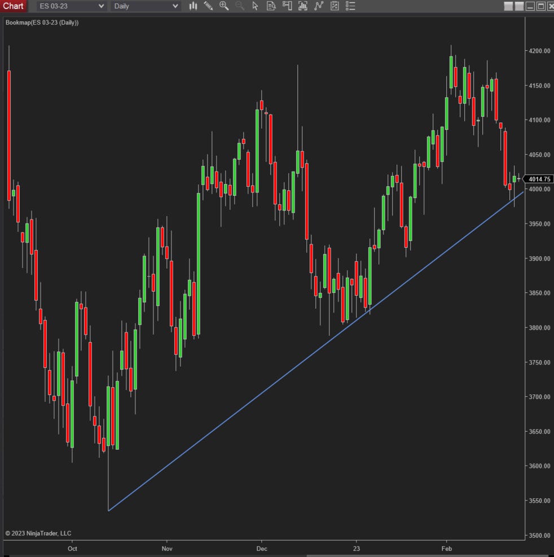Click the Chart window title tab
This screenshot has height=557, width=554.
click(x=14, y=6)
